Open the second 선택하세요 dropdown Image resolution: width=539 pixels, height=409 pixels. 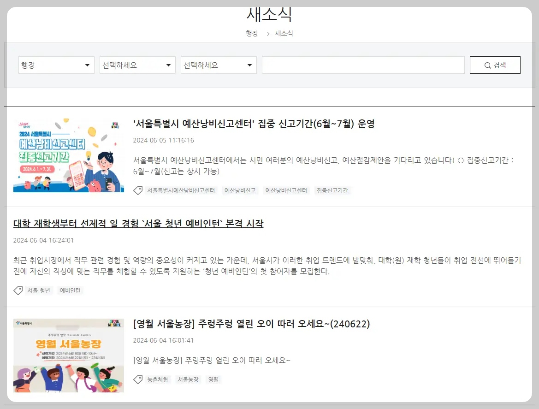[x=219, y=65]
